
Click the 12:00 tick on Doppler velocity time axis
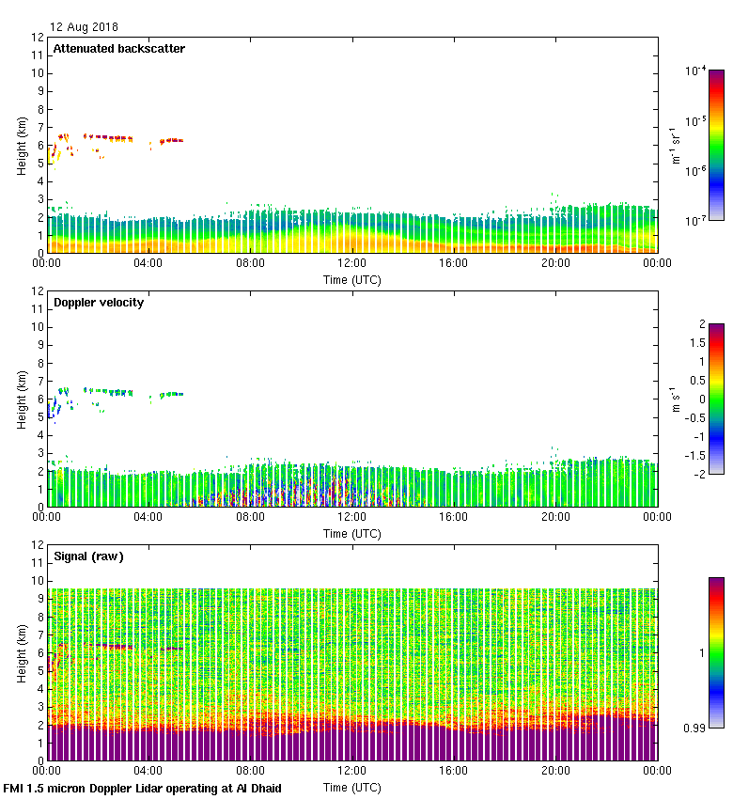click(352, 517)
